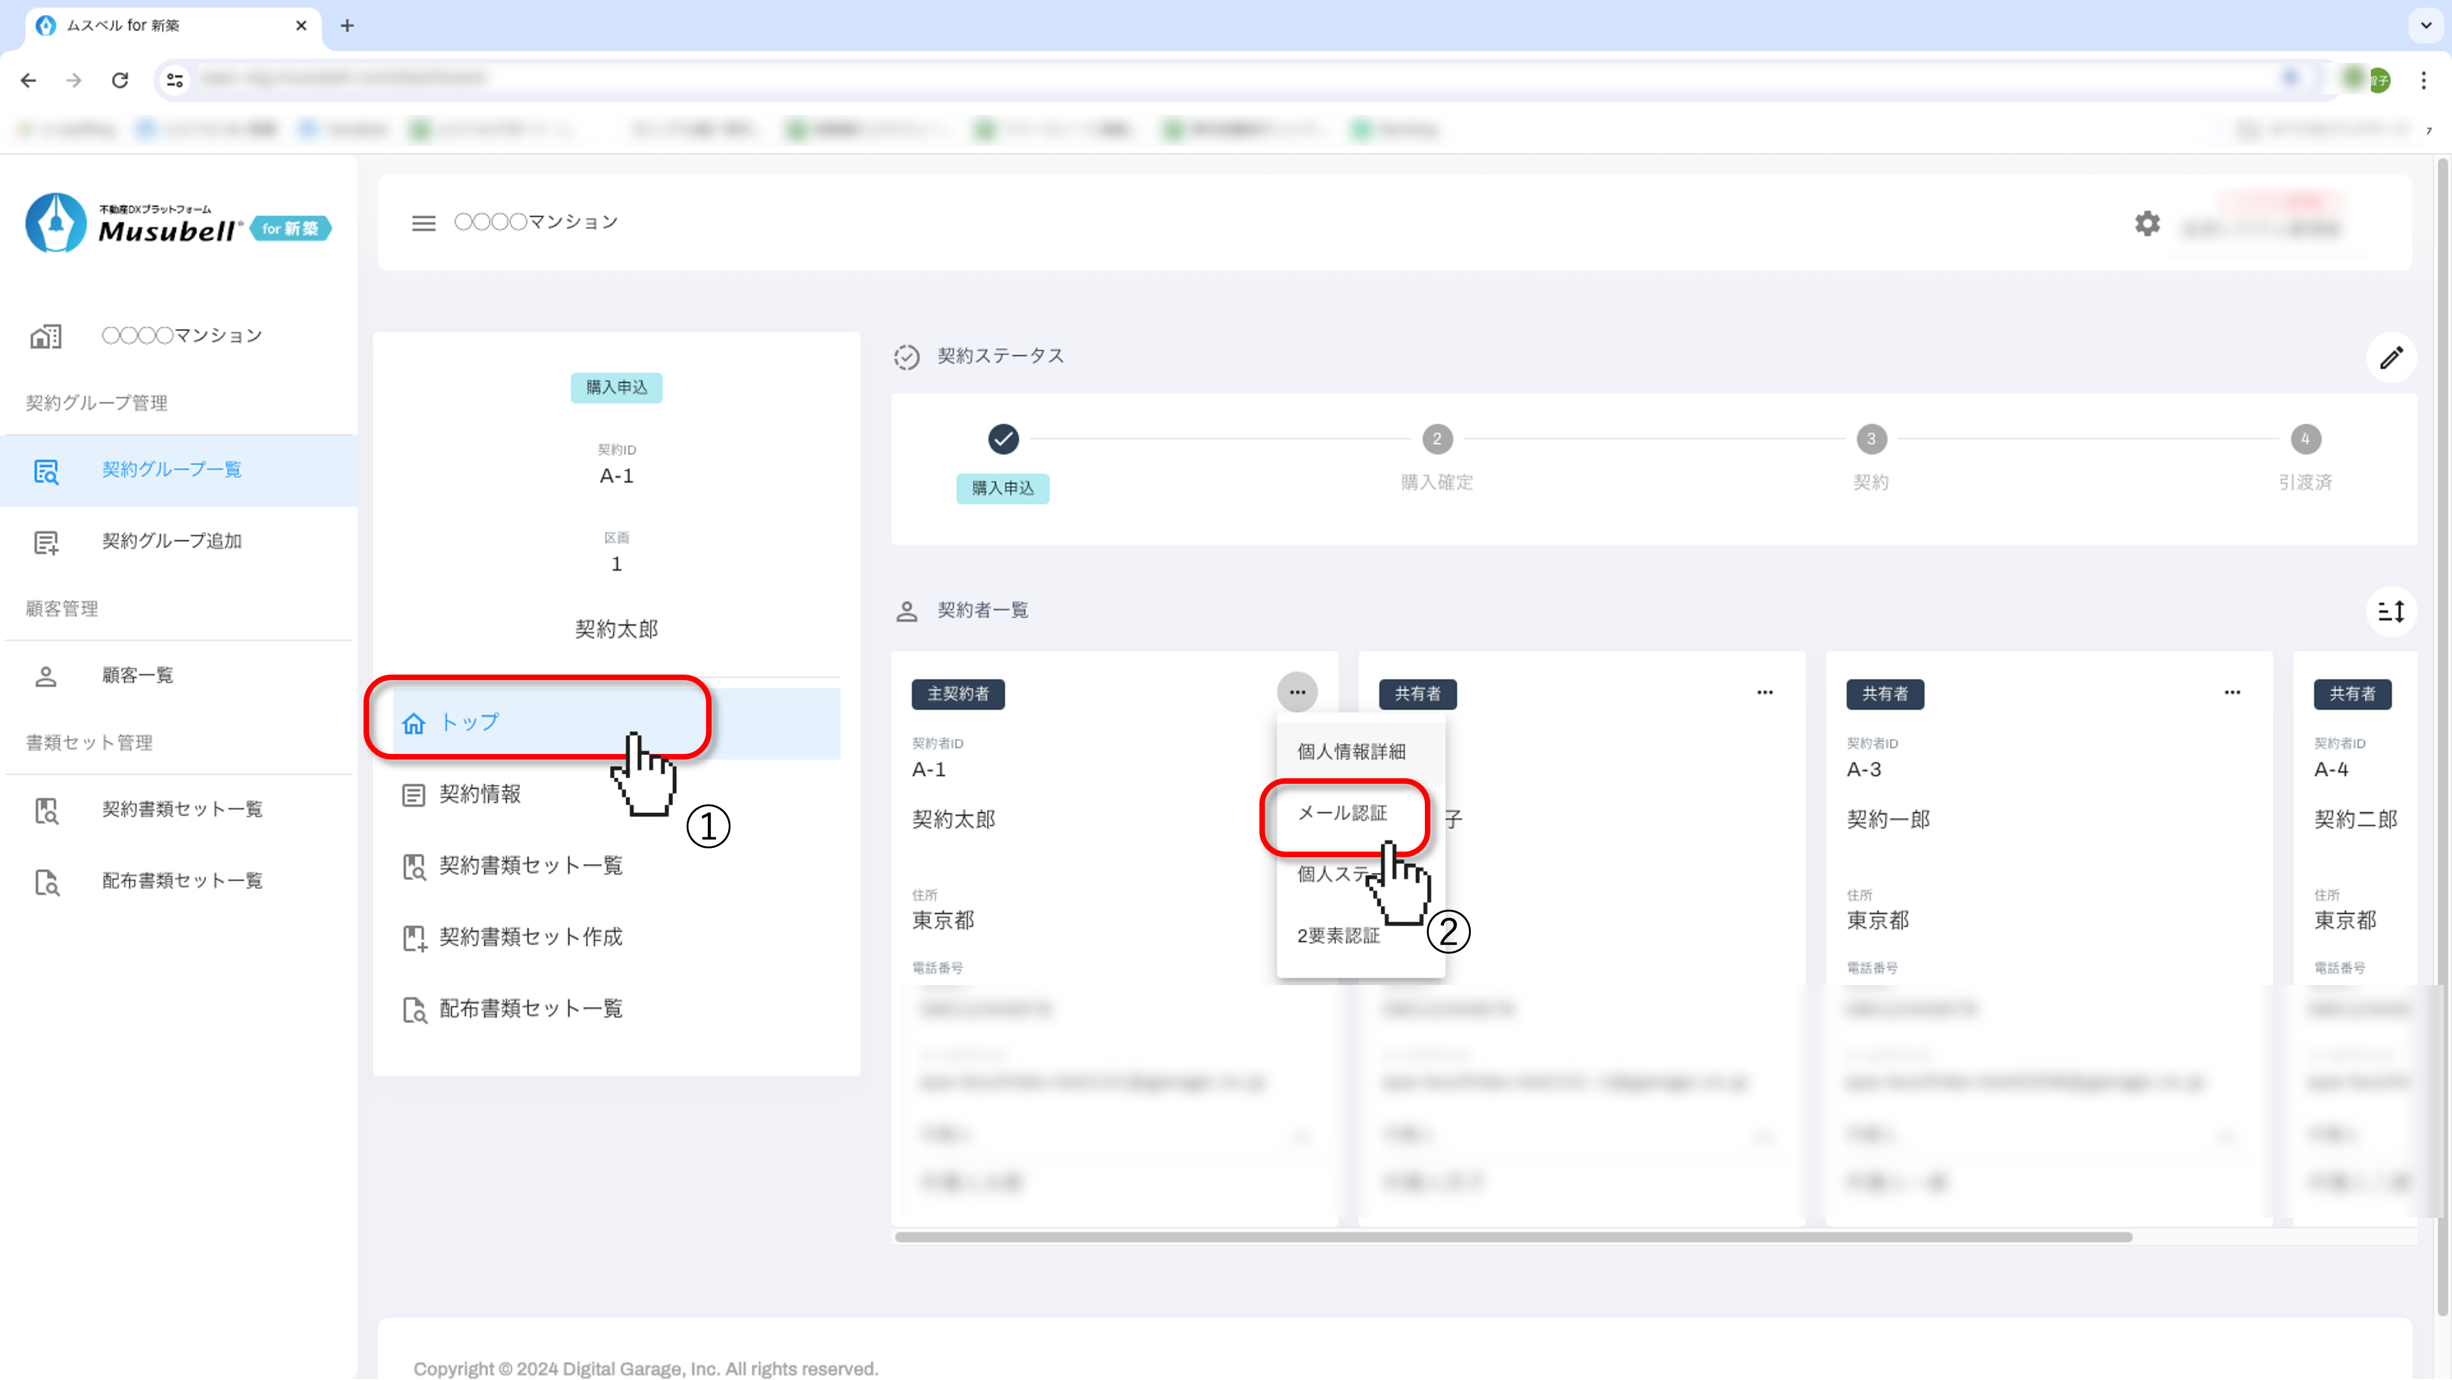Select メール認証 from the context menu
Viewport: 2452px width, 1380px height.
tap(1342, 813)
